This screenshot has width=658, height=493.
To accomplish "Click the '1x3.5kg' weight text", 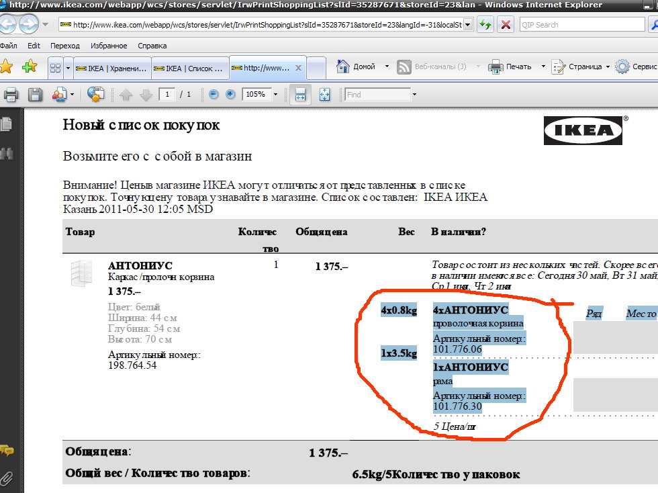I will (x=399, y=353).
